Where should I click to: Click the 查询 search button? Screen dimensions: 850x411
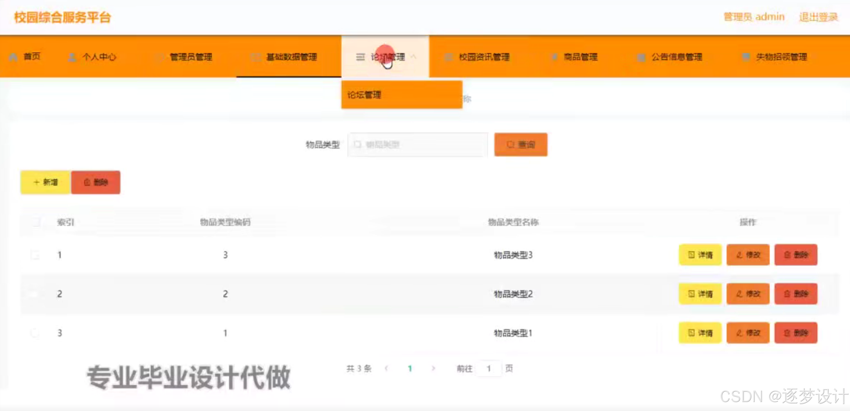[x=520, y=144]
